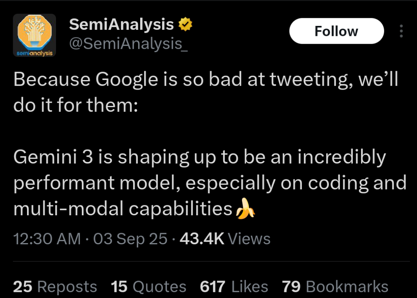The width and height of the screenshot is (417, 298).
Task: Click the 12:30 AM timestamp
Action: (x=47, y=238)
